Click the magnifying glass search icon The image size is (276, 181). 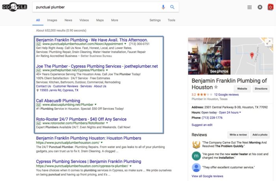pos(172,7)
